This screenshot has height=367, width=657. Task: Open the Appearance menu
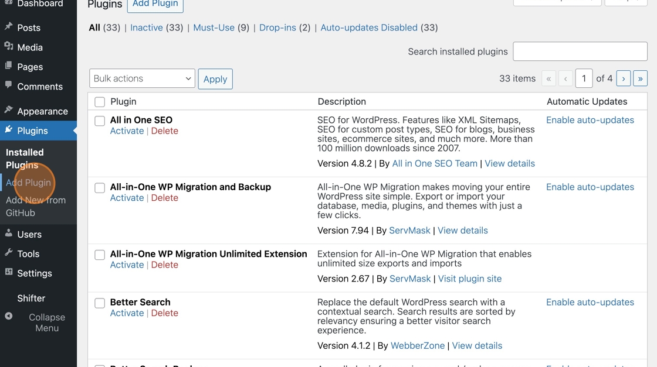(x=42, y=111)
